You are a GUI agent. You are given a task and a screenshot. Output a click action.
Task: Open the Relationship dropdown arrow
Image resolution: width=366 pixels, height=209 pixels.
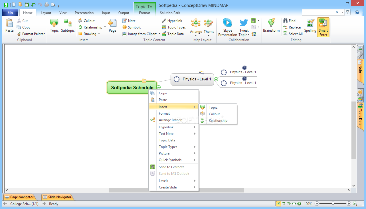[105, 27]
